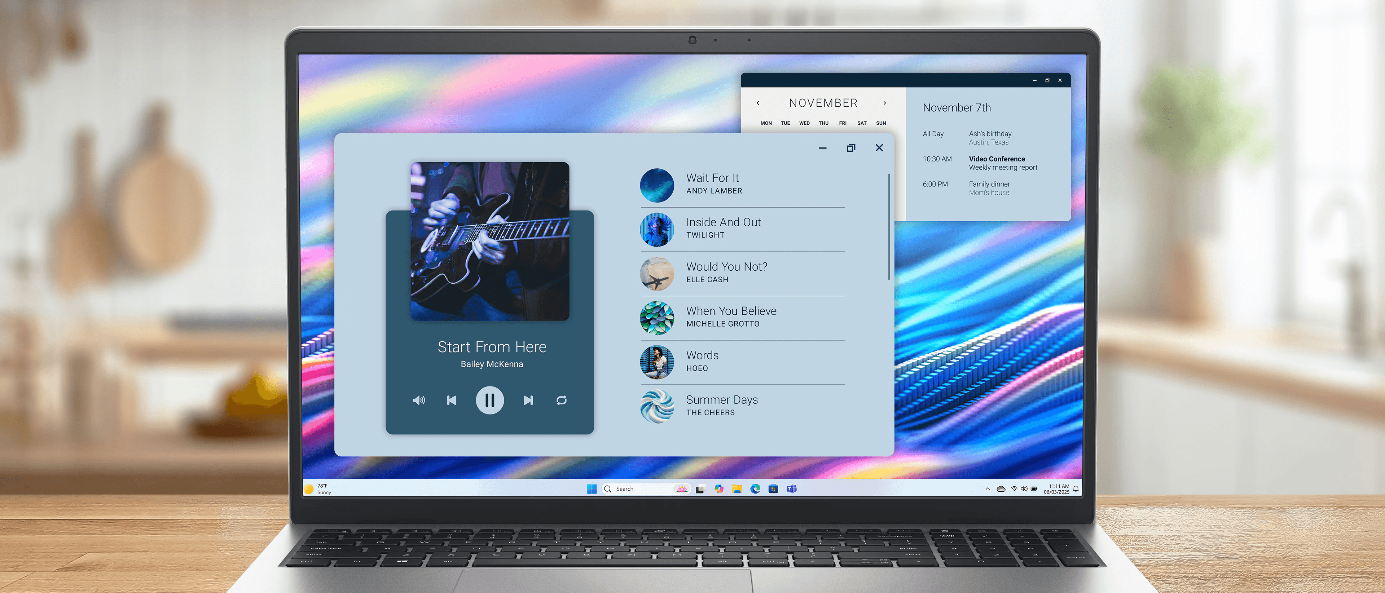Click the volume speaker icon in player
The height and width of the screenshot is (593, 1385).
pos(418,400)
